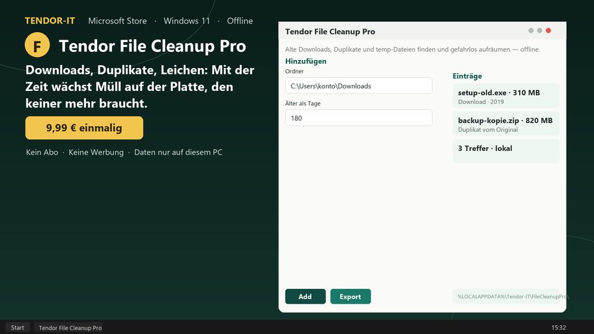Image resolution: width=594 pixels, height=334 pixels.
Task: Click the first gray window dot
Action: point(531,31)
